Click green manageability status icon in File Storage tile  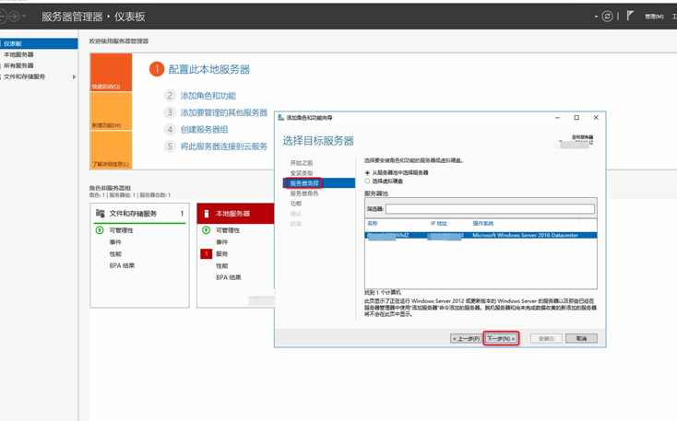100,230
